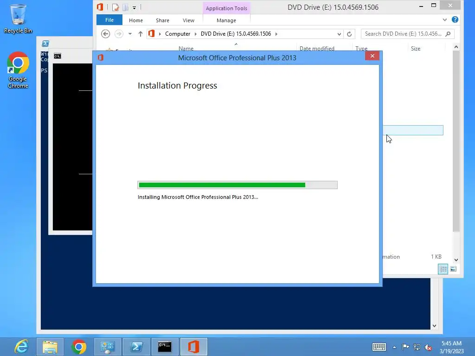Open the Manage ribbon tab
475x356 pixels.
226,20
